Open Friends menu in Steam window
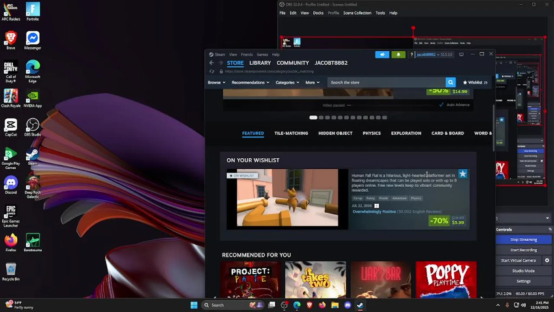 point(247,55)
